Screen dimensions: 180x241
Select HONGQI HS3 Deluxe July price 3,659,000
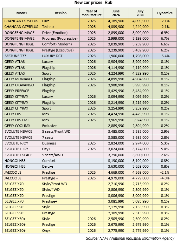click(x=140, y=166)
